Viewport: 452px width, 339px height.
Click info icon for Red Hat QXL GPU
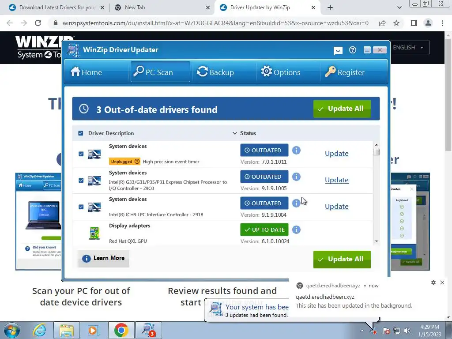[296, 230]
